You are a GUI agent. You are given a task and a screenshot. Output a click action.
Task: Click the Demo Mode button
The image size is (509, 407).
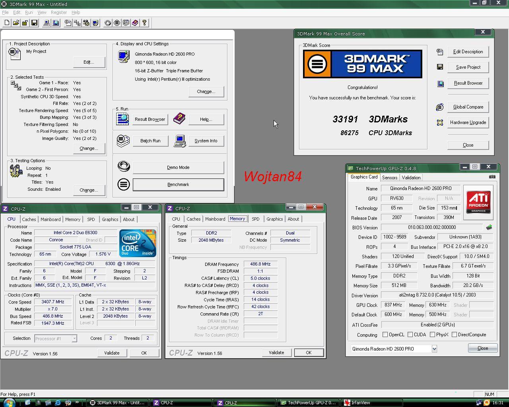tap(178, 167)
